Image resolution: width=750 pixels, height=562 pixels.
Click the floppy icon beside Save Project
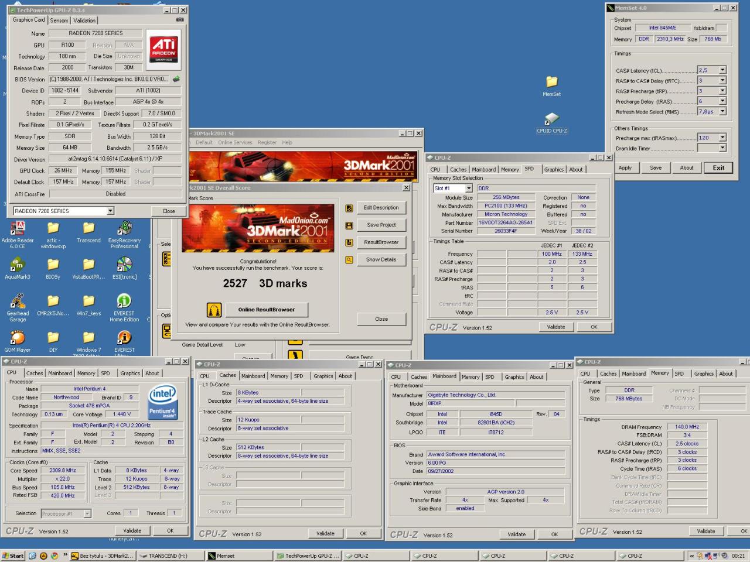[x=349, y=225]
